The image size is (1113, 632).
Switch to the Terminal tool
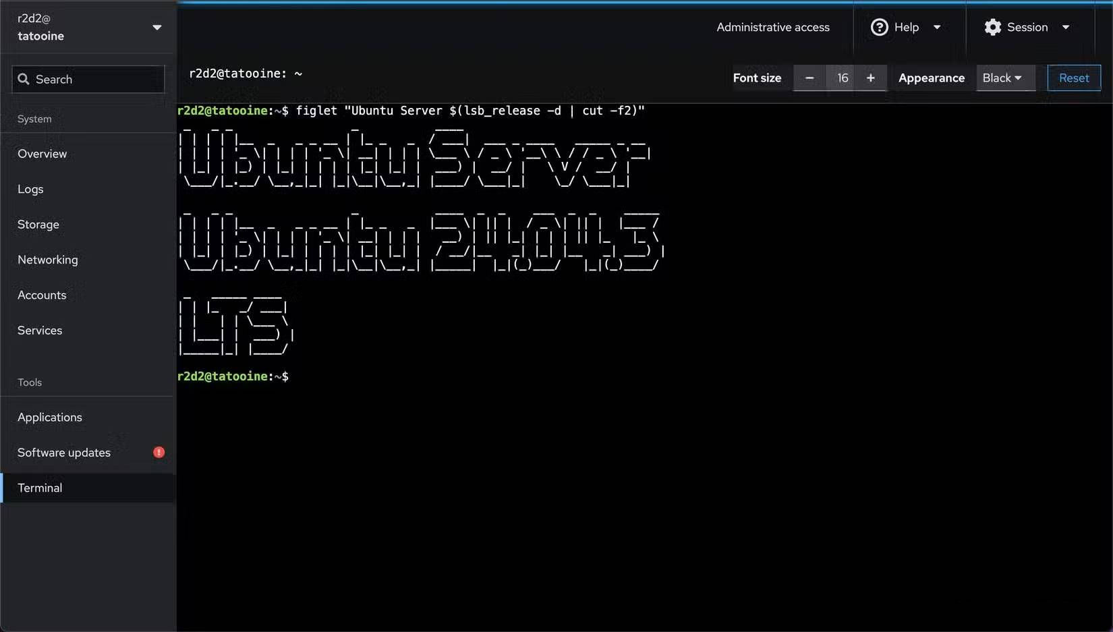[x=40, y=488]
